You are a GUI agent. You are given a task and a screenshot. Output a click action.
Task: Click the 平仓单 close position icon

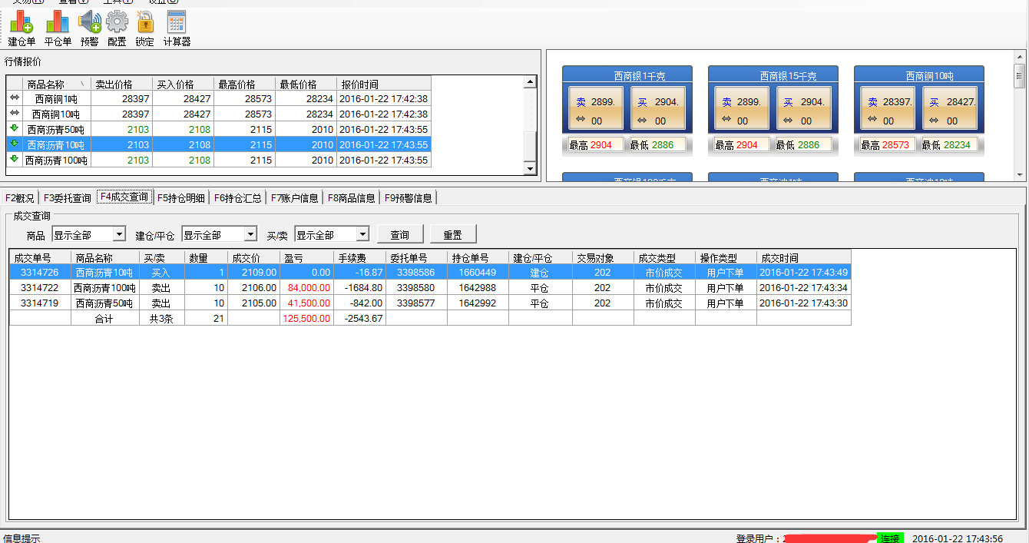tap(58, 28)
